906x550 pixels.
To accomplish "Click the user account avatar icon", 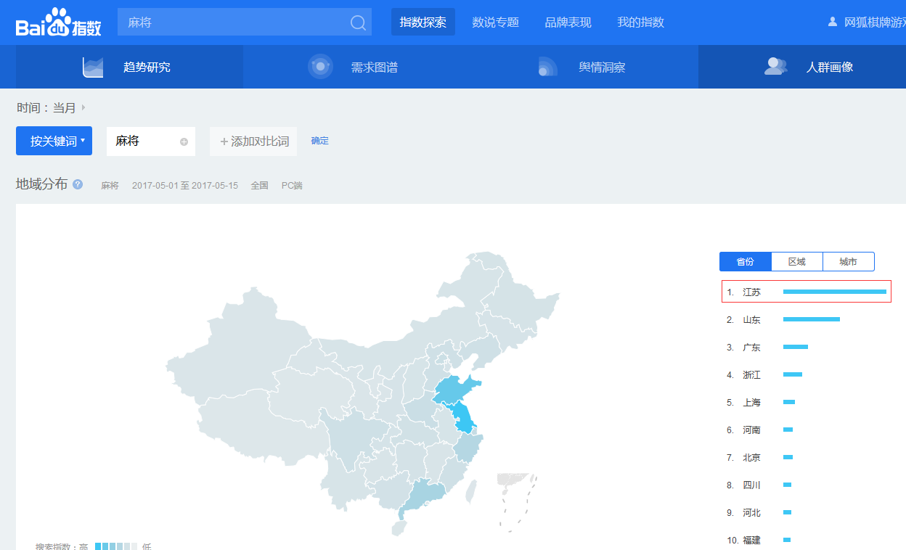I will click(833, 22).
